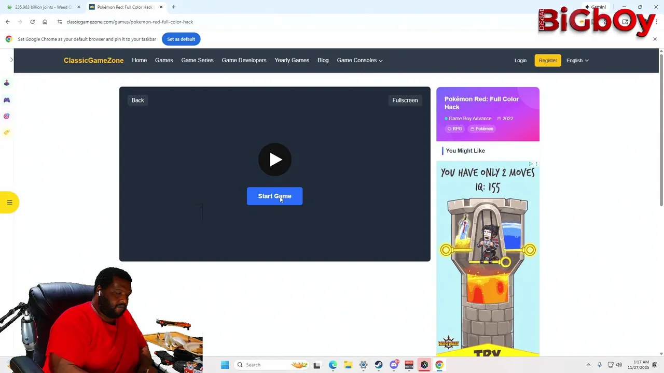This screenshot has height=373, width=664.
Task: Open the volume speaker tray icon
Action: click(x=619, y=365)
